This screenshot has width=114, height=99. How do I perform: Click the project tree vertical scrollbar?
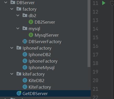pos(89,33)
